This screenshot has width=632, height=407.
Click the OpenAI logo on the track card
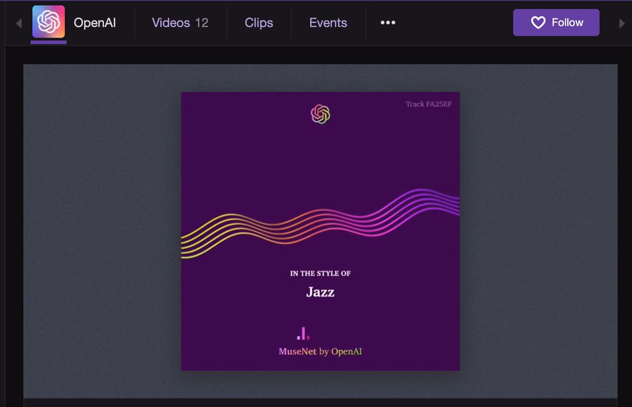[x=320, y=114]
